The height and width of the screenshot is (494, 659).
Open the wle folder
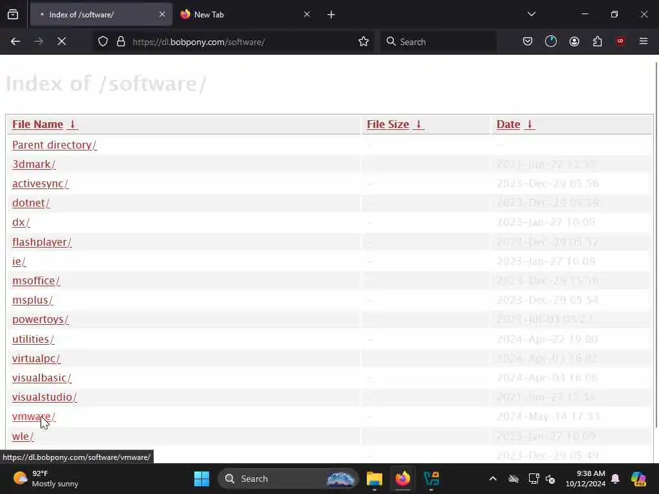pyautogui.click(x=23, y=437)
